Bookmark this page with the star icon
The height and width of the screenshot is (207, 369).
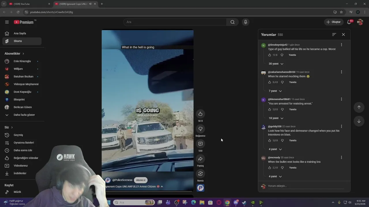(341, 12)
